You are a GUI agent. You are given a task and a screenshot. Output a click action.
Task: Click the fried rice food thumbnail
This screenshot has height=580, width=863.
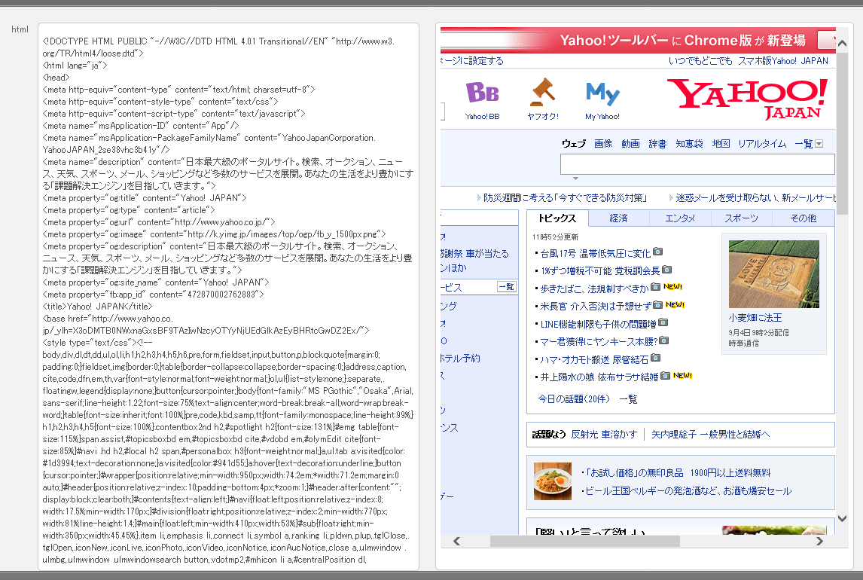pyautogui.click(x=553, y=481)
